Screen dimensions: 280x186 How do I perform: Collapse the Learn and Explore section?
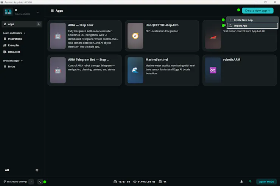[x=25, y=33]
